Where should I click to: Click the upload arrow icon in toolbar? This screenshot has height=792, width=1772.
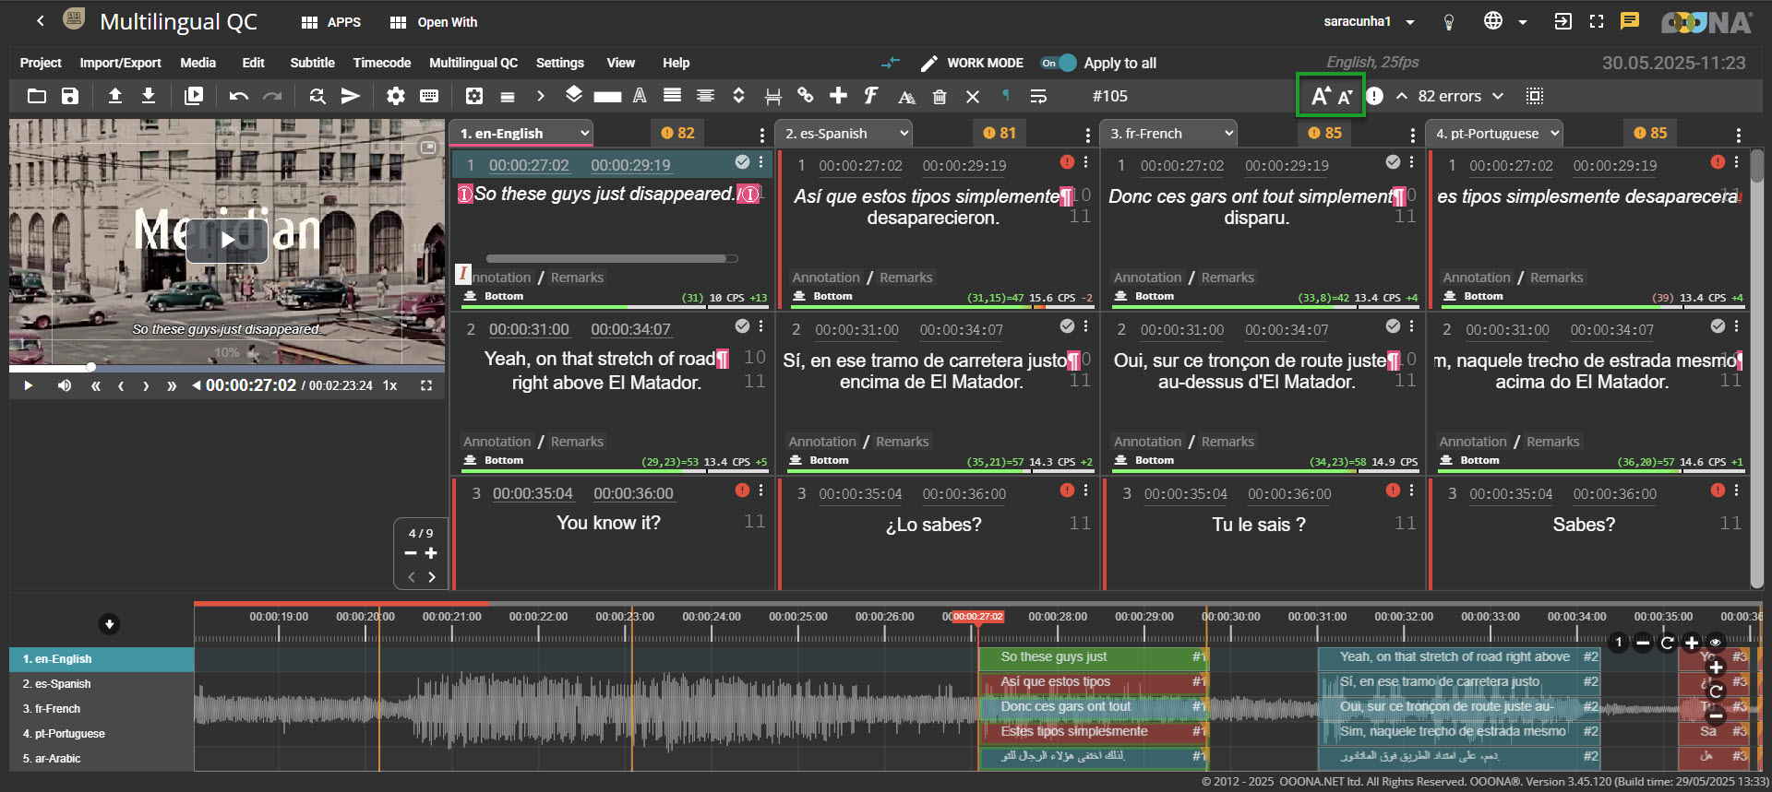point(115,96)
